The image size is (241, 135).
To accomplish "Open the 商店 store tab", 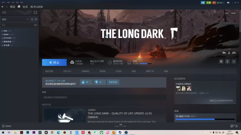I will 13,7.
